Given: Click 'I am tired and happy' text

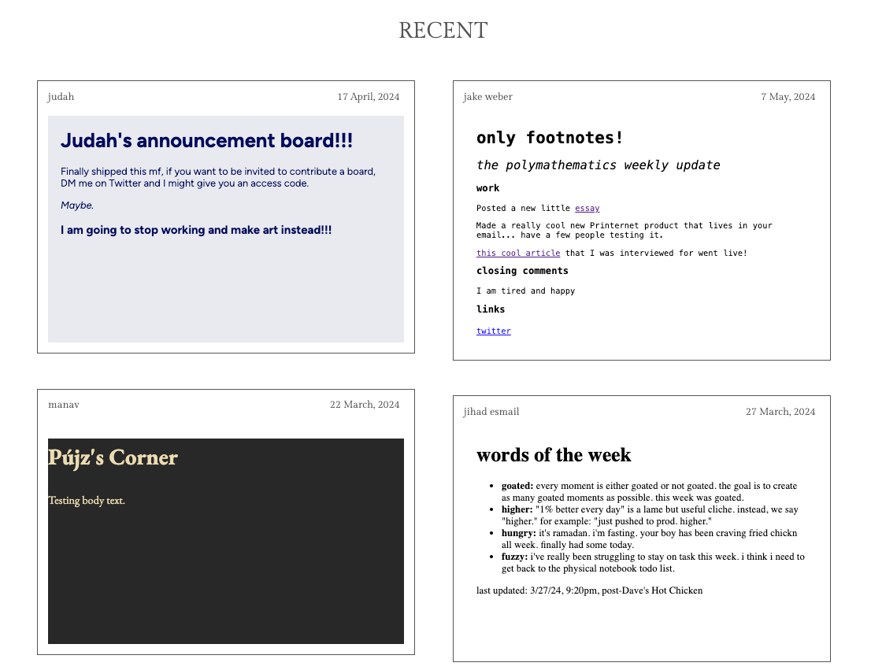Looking at the screenshot, I should (x=525, y=291).
